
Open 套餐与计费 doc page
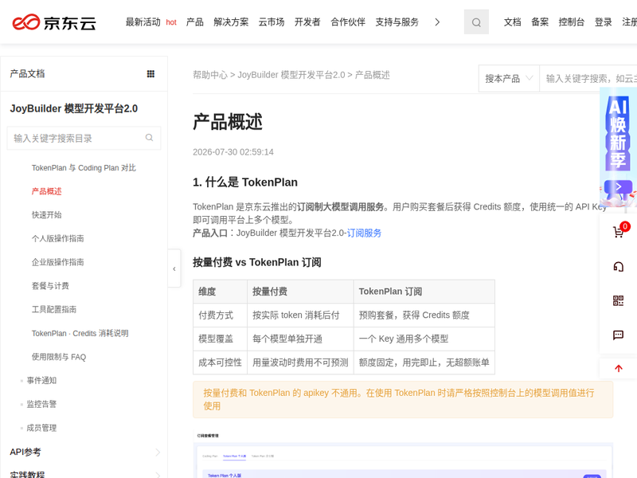click(50, 286)
